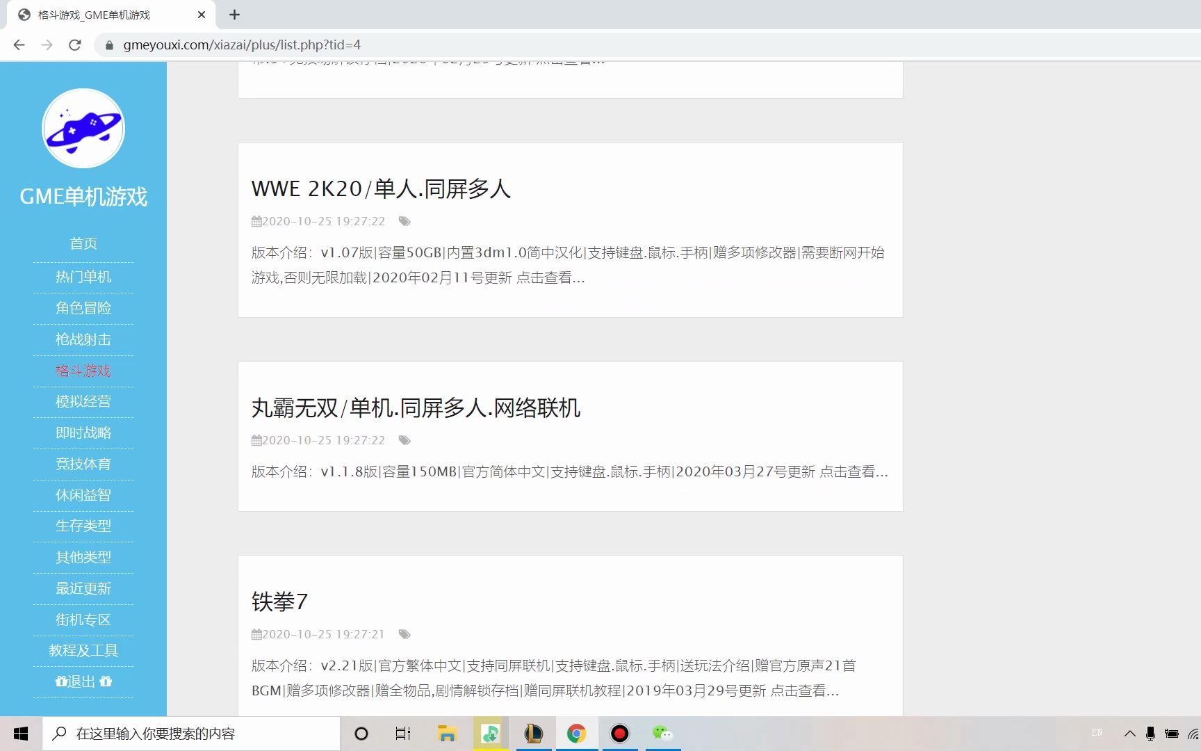
Task: Open 模拟经营 category
Action: [83, 401]
